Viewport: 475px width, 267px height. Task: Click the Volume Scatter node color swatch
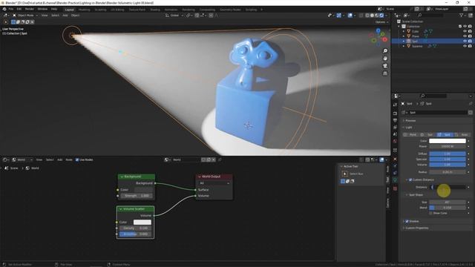click(142, 222)
